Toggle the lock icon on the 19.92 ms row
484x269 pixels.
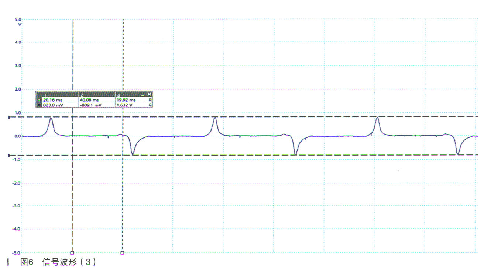(150, 100)
